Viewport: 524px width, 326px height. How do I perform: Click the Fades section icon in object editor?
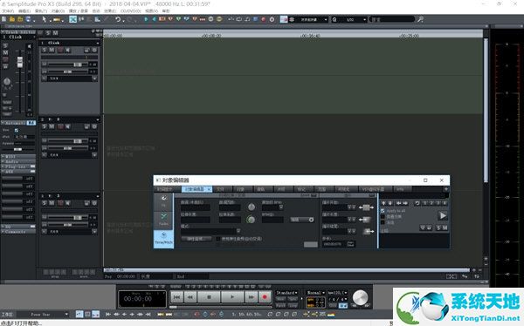163,220
